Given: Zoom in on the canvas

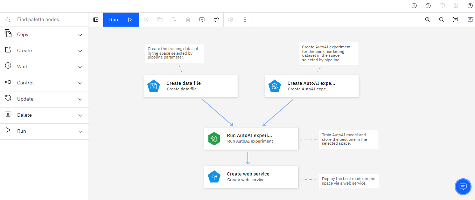Looking at the screenshot, I should 427,20.
